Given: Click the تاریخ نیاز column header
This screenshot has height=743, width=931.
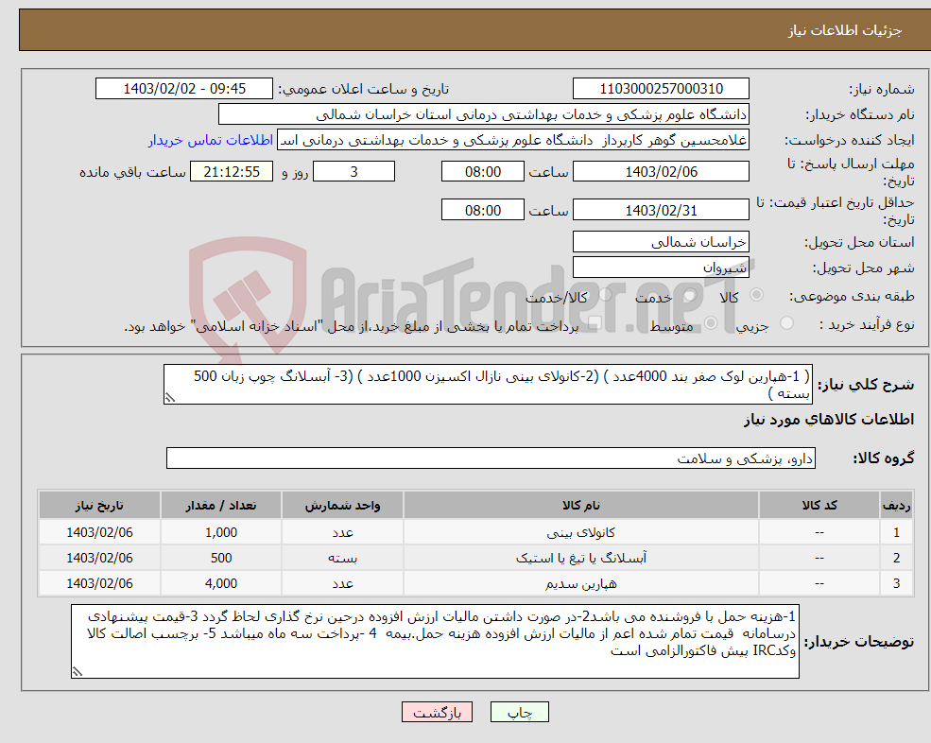Looking at the screenshot, I should click(100, 505).
